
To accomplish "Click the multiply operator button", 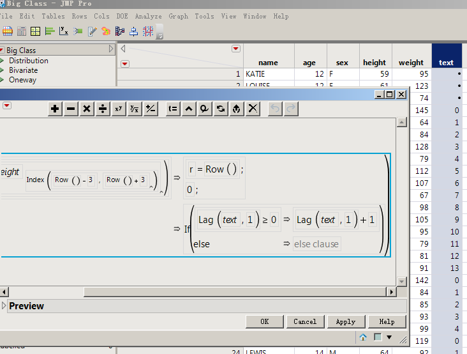I will pyautogui.click(x=87, y=109).
